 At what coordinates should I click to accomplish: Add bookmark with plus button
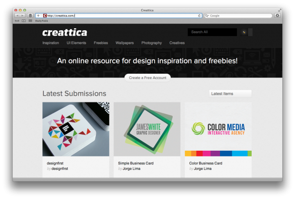38,16
